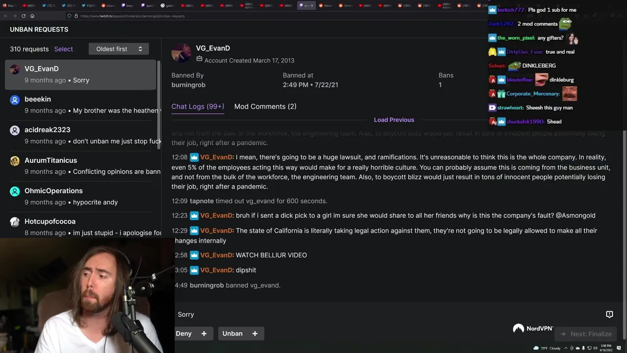Click the plus icon on Unban button

point(255,333)
